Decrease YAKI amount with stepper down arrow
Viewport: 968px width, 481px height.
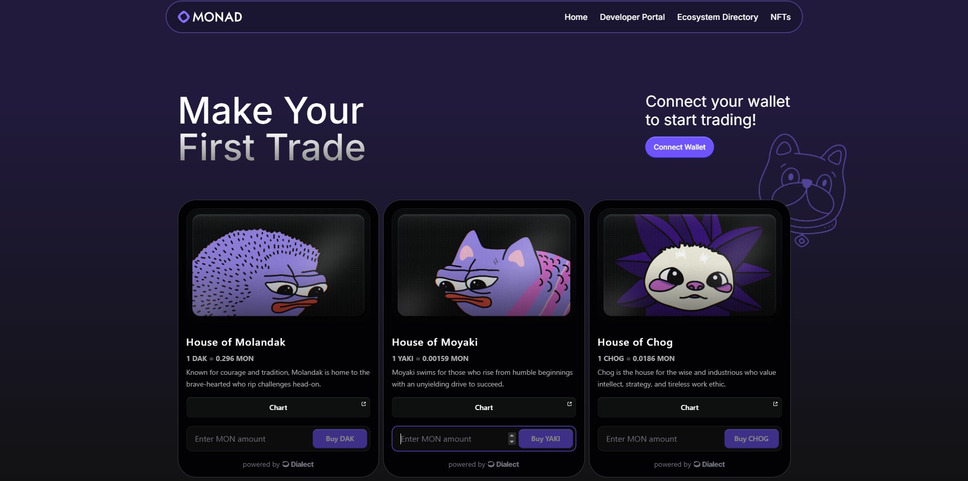coord(512,442)
